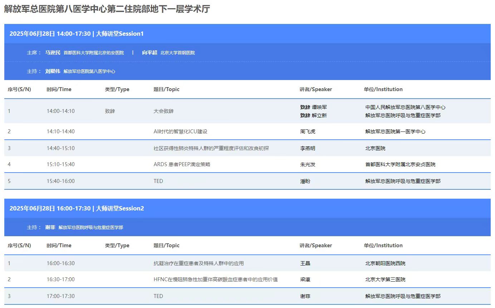This screenshot has height=308, width=495.
Task: Click 北京大学首钢医院 affiliation
Action: point(178,53)
